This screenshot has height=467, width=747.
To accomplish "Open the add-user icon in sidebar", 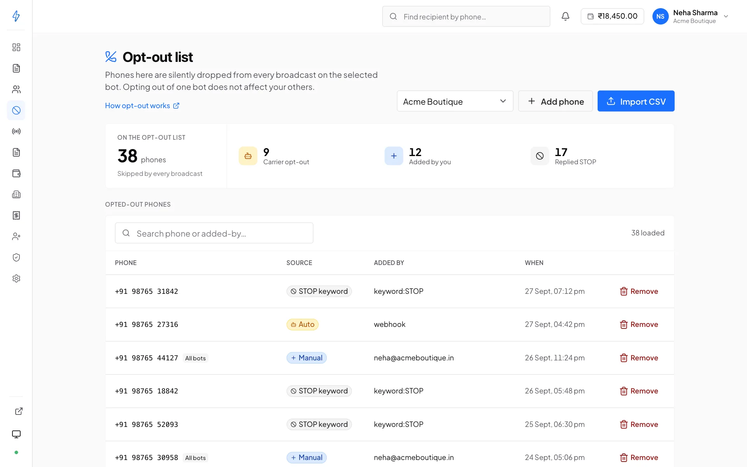I will [16, 236].
